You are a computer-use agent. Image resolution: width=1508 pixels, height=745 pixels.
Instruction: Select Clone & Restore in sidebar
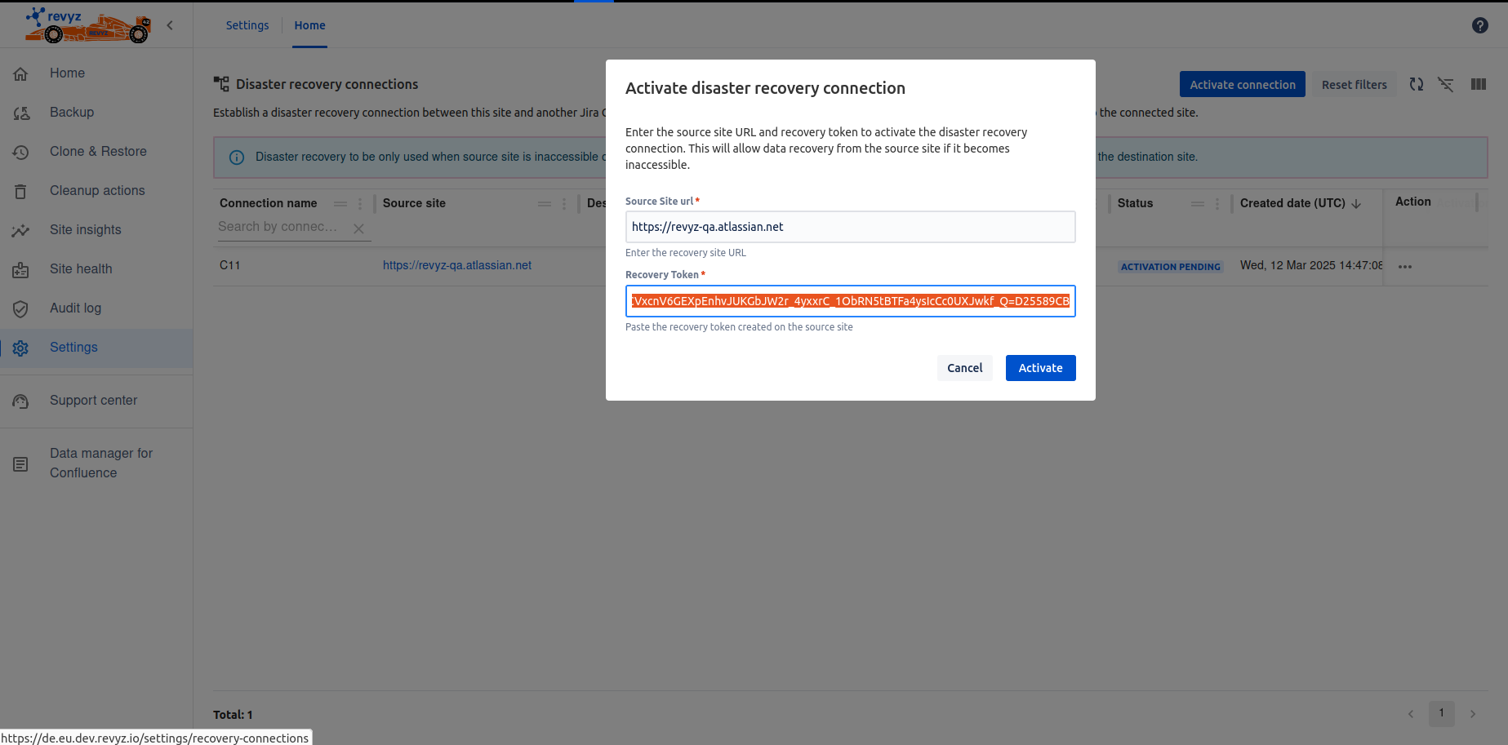pyautogui.click(x=98, y=151)
